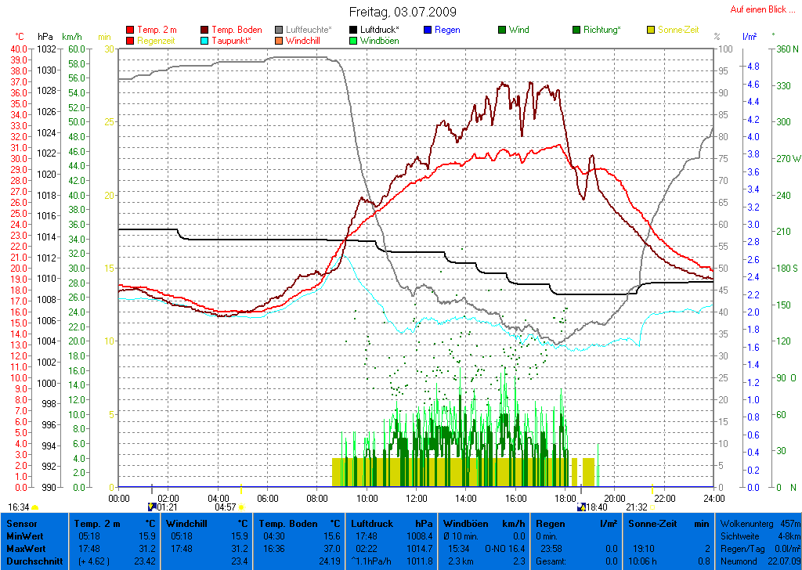Click the cyan Taupunkt legend square
This screenshot has height=570, width=802.
205,41
